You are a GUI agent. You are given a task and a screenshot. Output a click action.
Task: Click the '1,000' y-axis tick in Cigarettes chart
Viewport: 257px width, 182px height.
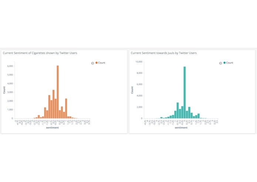tap(10, 110)
